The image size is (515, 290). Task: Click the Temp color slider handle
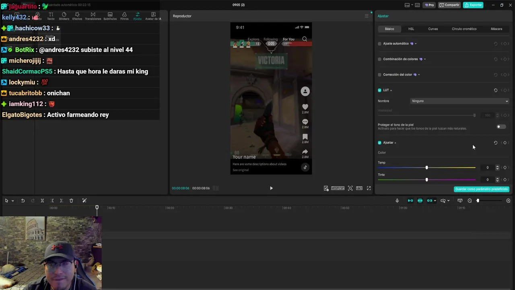(x=427, y=168)
